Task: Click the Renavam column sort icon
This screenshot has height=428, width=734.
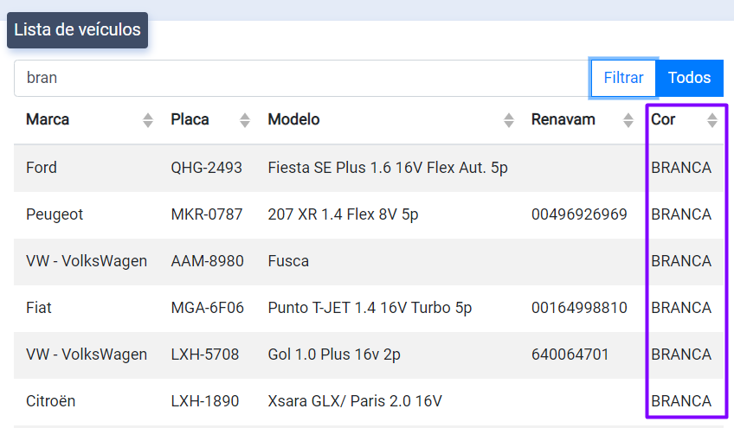Action: point(628,120)
